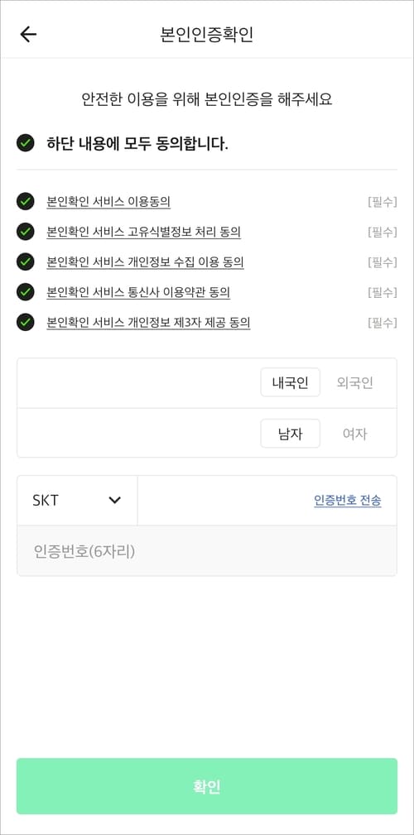
Task: Select the SKT carrier selector
Action: (x=77, y=501)
